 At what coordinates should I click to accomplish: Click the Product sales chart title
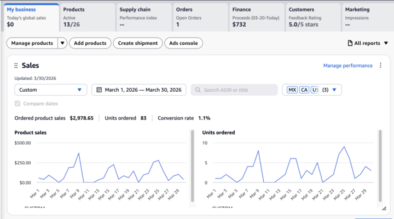(x=31, y=133)
